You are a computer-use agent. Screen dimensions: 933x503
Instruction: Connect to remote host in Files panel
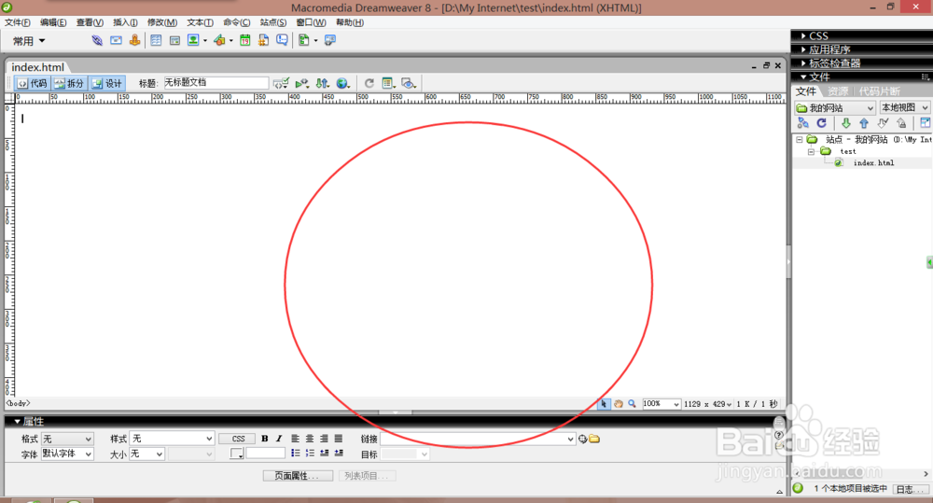click(x=802, y=122)
